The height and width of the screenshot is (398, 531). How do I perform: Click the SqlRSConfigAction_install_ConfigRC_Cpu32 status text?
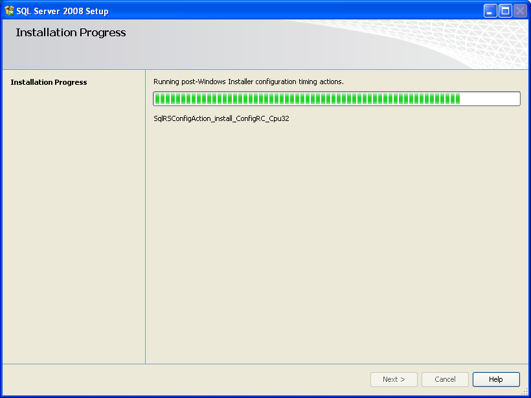221,119
